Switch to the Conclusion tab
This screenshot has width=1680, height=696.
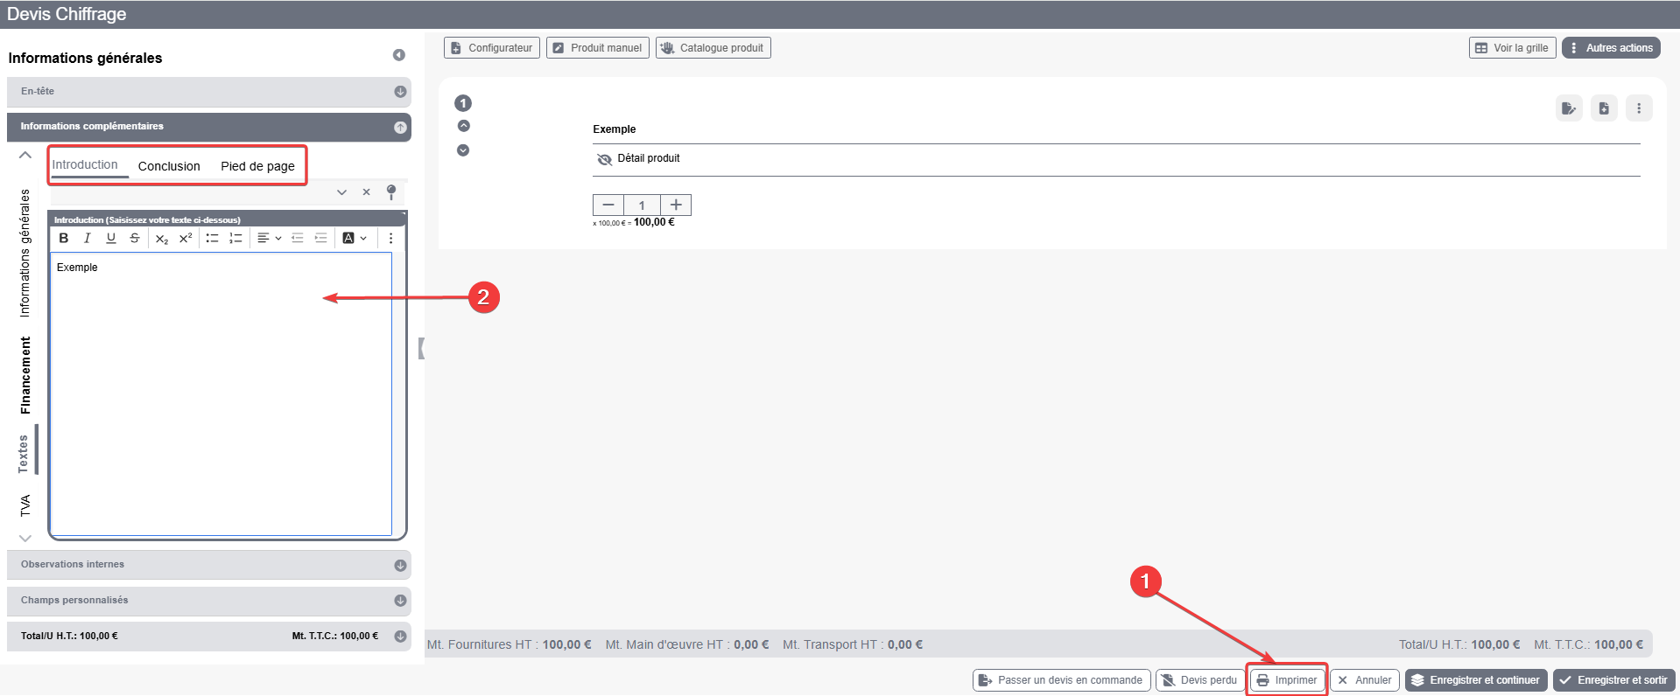click(x=169, y=166)
